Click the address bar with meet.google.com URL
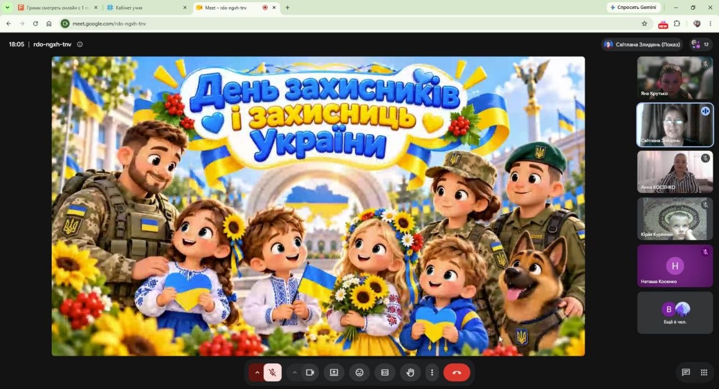Viewport: 719px width, 389px height. click(x=354, y=24)
